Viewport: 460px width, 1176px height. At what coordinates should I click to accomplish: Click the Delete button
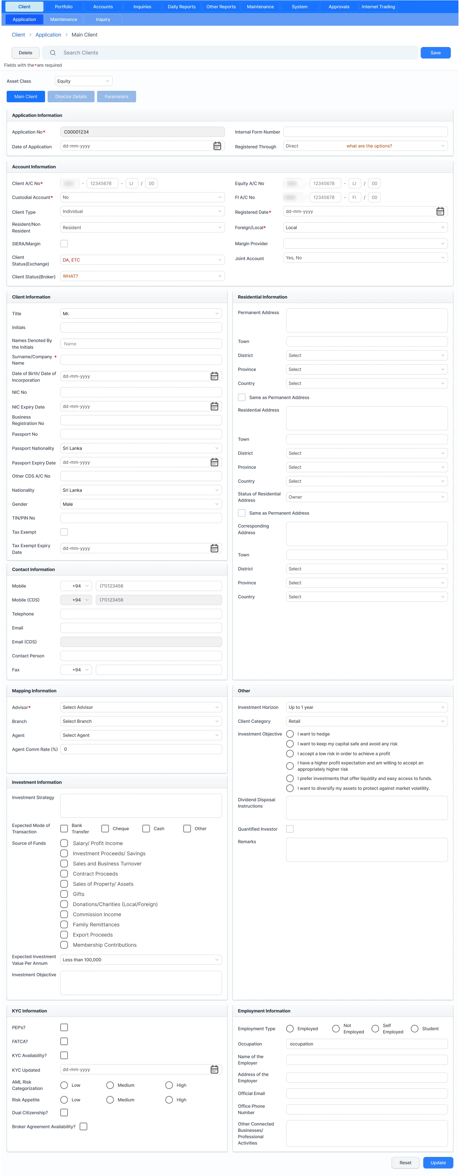point(25,53)
